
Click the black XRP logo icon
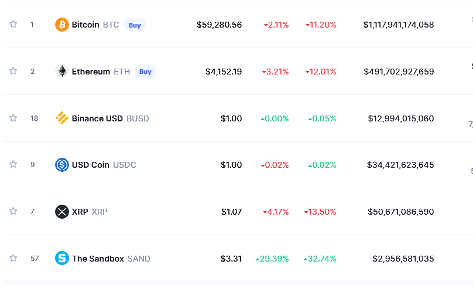tap(62, 212)
